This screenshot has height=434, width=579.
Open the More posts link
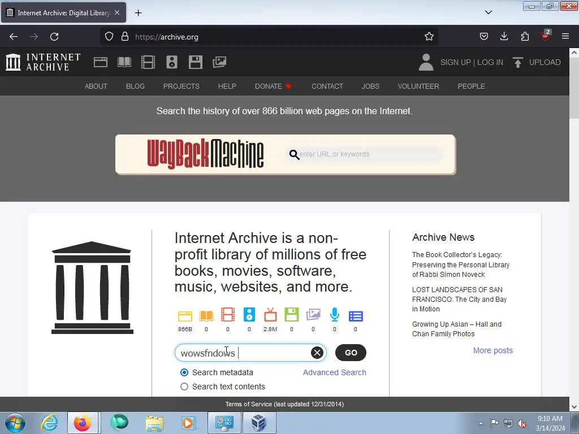(493, 350)
